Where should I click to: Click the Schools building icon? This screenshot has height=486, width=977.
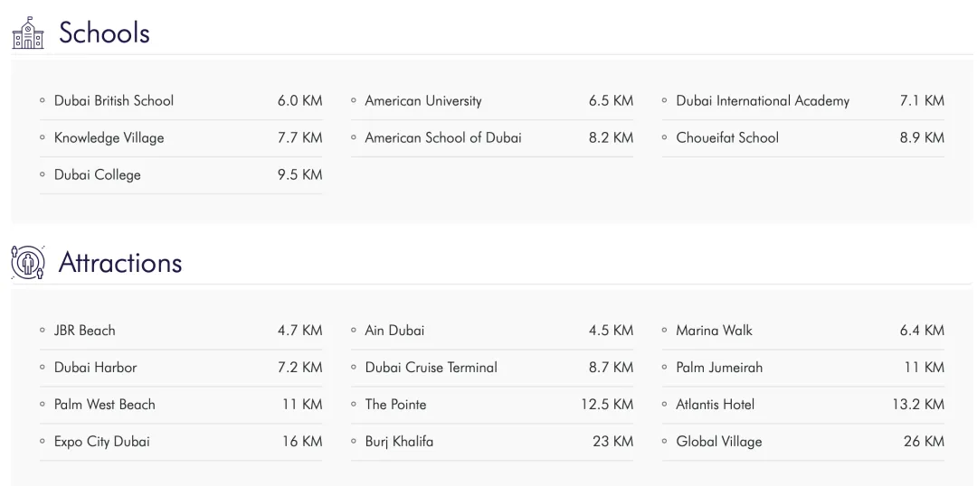(x=28, y=33)
